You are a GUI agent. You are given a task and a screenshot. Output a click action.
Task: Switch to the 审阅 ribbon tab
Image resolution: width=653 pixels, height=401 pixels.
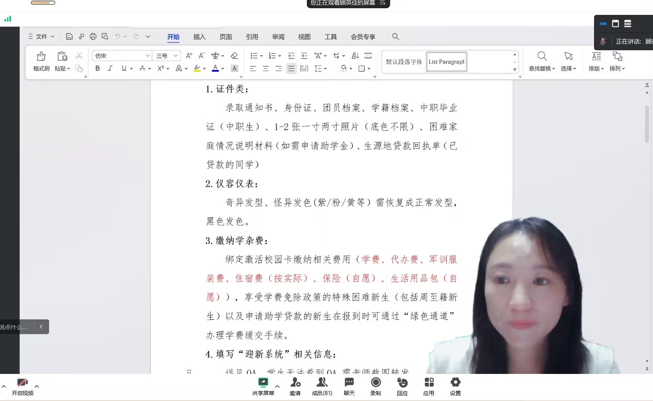[278, 37]
